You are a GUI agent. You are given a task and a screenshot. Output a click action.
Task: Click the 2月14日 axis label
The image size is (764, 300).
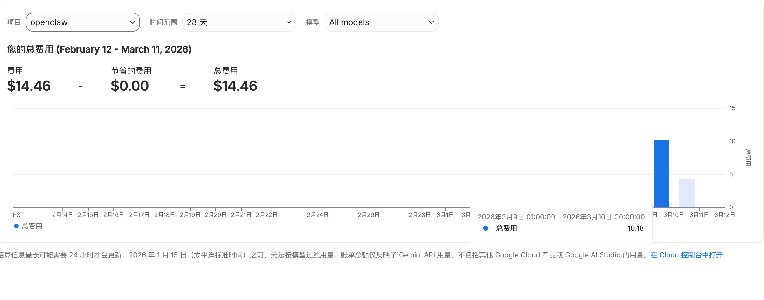point(62,214)
